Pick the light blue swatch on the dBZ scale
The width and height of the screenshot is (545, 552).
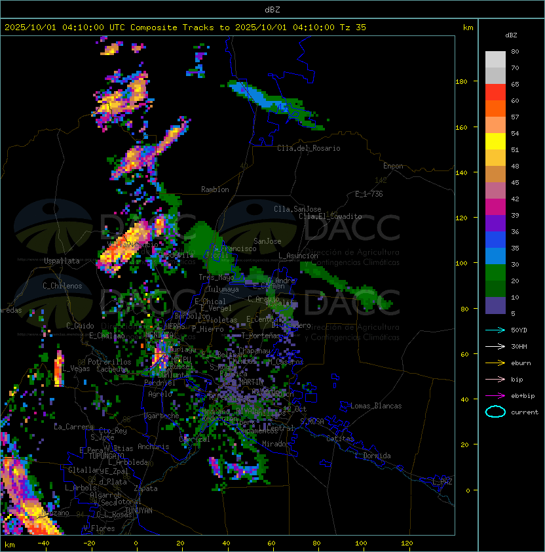click(495, 256)
